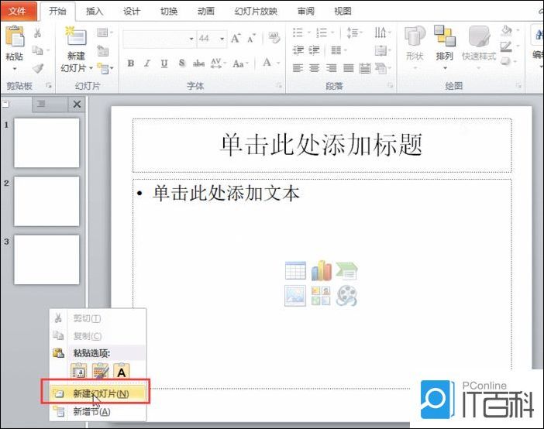Viewport: 544px width, 429px height.
Task: Select slide 3 thumbnail
Action: [x=46, y=259]
